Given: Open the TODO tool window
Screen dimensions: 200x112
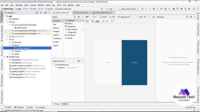Looking at the screenshot, I should coord(8,107).
